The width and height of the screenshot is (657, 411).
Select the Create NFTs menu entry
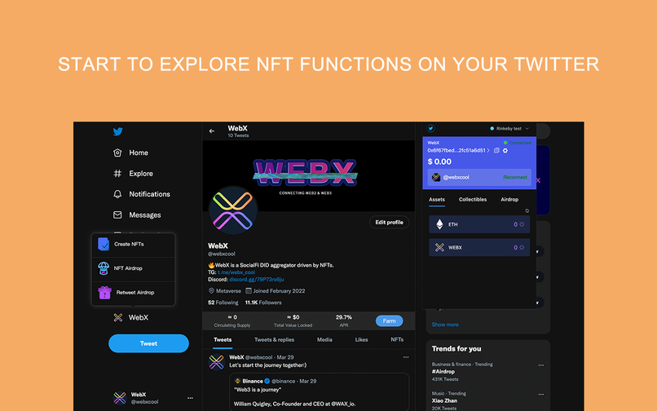click(133, 244)
